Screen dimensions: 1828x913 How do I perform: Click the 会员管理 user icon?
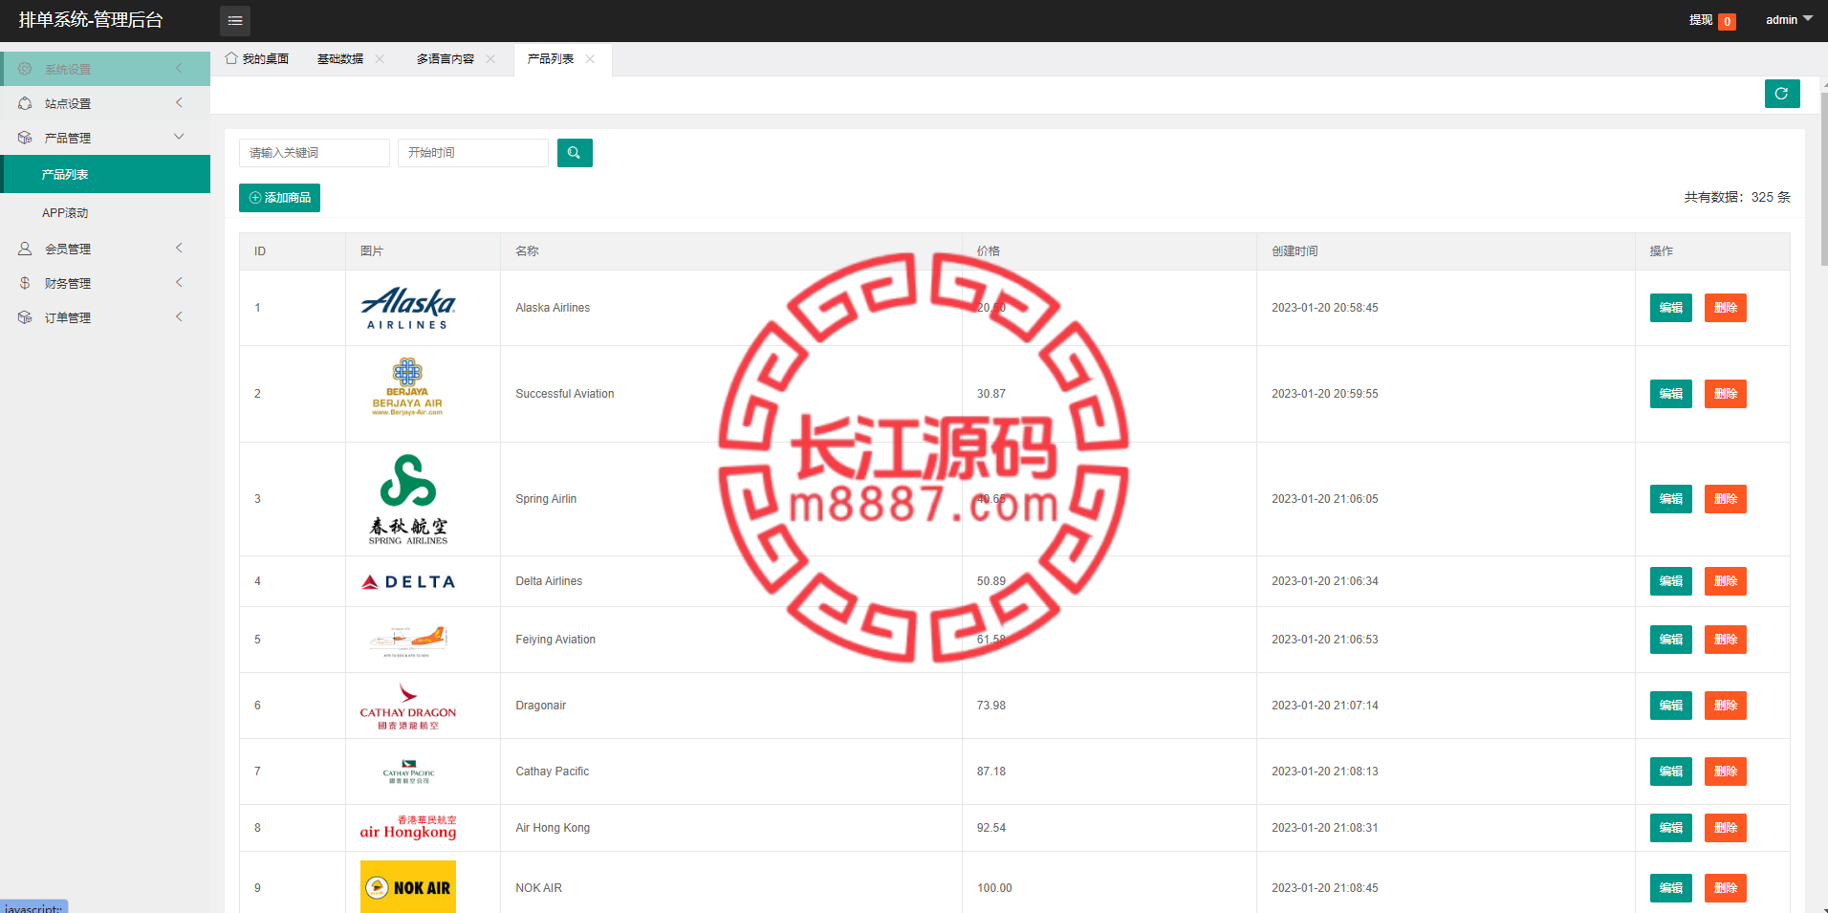(25, 249)
